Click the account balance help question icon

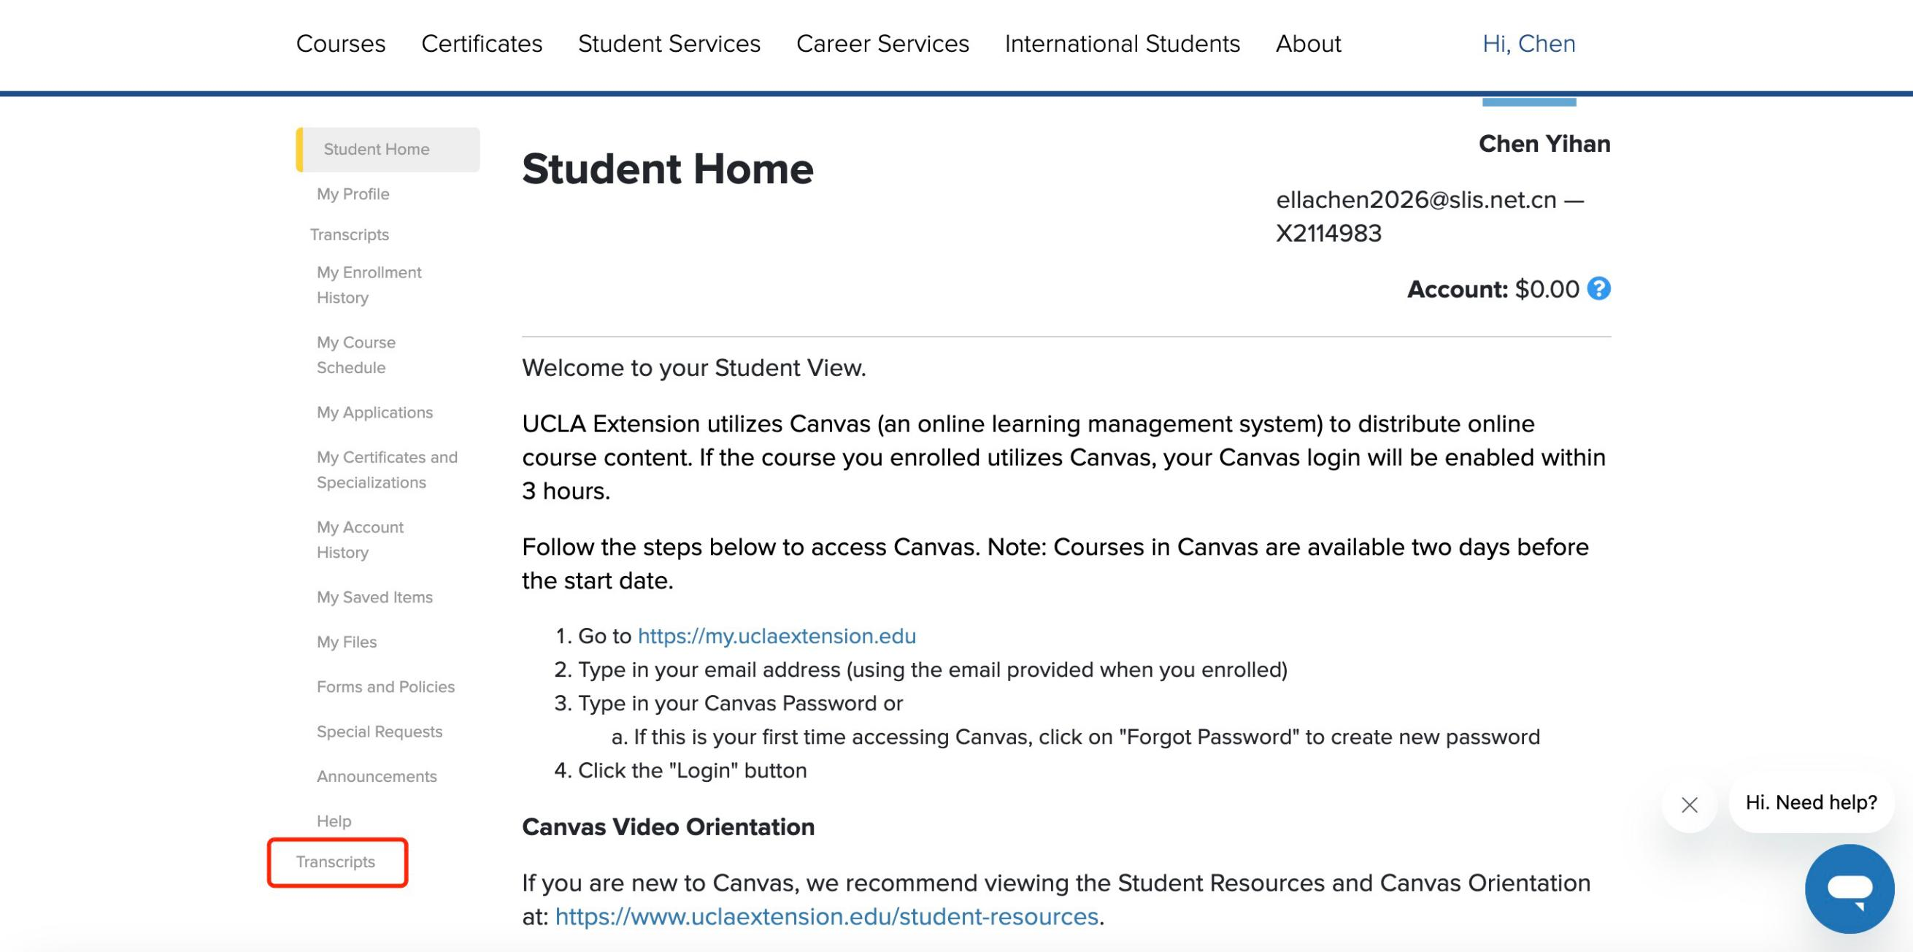tap(1598, 289)
